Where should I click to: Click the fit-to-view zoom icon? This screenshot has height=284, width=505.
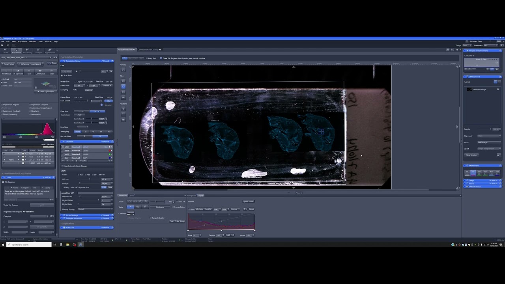click(x=129, y=202)
